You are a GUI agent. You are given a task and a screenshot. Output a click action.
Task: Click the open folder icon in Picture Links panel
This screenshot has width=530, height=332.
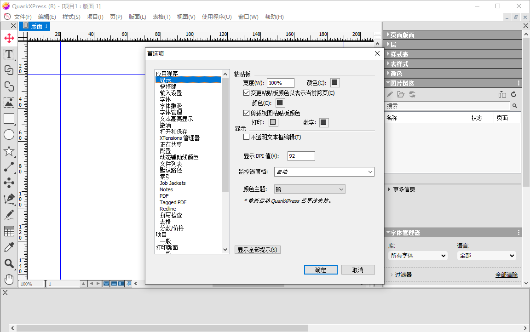401,95
